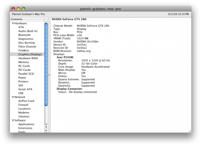Click the green zoom window button
The image size is (201, 146).
[x=23, y=9]
